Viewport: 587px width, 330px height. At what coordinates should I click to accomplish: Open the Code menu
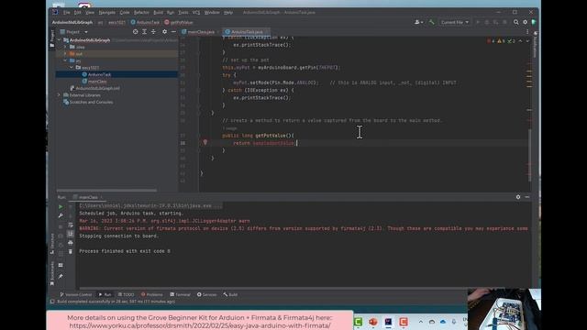pos(125,12)
